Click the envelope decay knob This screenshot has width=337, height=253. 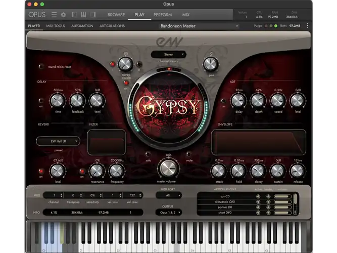258,171
